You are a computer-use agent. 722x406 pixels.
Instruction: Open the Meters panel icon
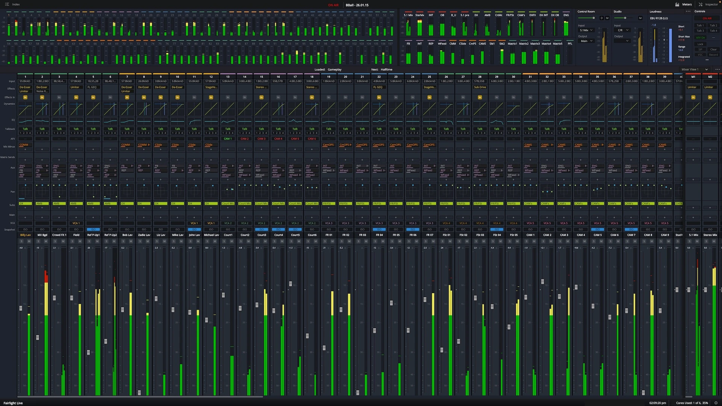click(677, 5)
